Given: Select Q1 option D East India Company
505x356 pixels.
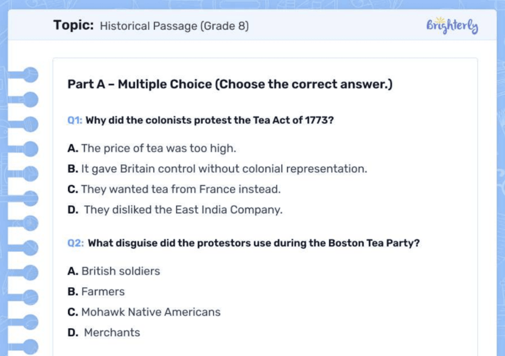Looking at the screenshot, I should [175, 210].
